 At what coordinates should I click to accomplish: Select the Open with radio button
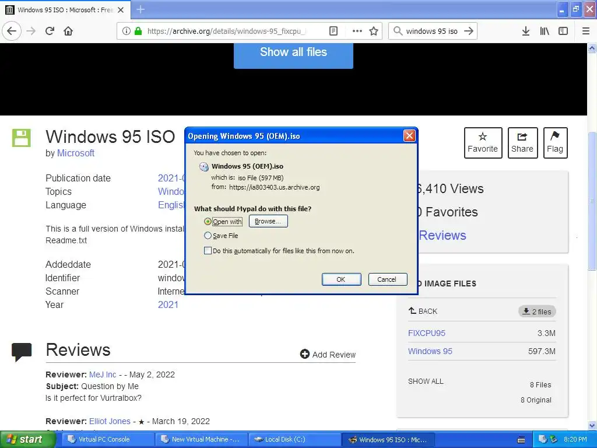[x=208, y=221]
